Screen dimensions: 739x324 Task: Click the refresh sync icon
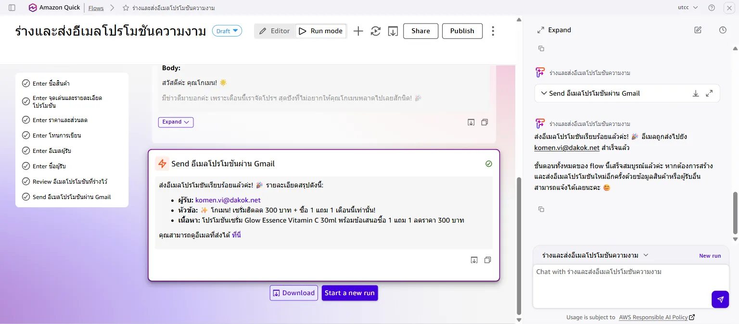point(376,31)
